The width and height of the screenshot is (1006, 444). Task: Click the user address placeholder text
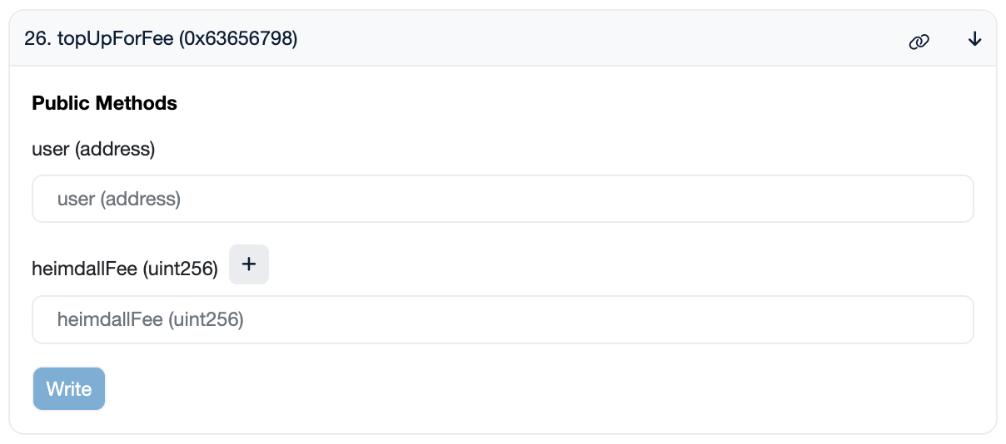click(118, 200)
